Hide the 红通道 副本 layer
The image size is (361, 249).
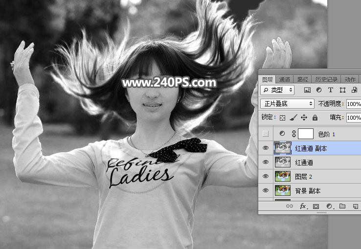[266, 148]
